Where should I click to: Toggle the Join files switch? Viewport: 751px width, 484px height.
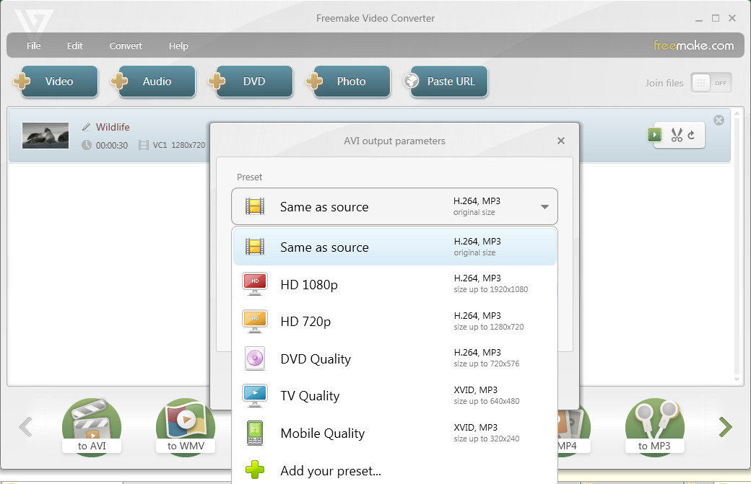[711, 83]
